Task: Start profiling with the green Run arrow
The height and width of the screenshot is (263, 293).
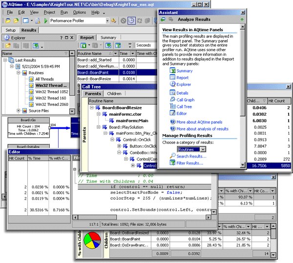Action: [x=45, y=20]
